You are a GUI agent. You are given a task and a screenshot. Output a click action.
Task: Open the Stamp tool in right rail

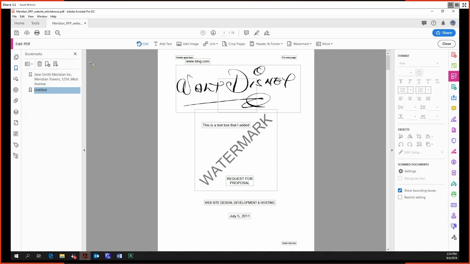(454, 216)
